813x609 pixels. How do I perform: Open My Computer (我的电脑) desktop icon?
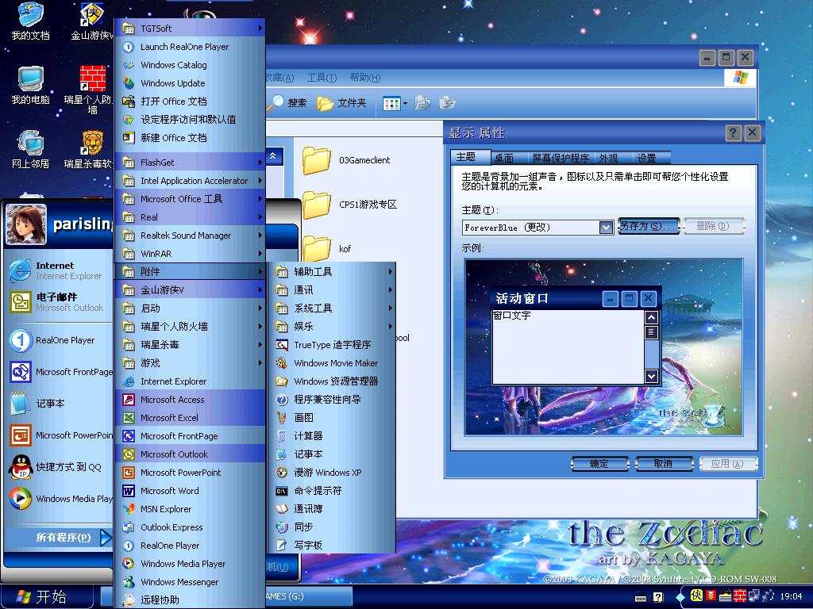coord(30,86)
